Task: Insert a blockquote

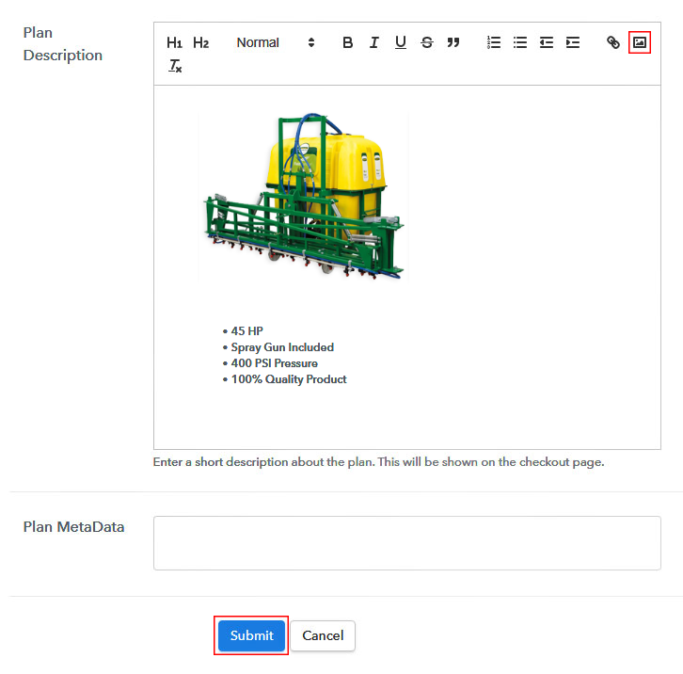Action: coord(453,42)
